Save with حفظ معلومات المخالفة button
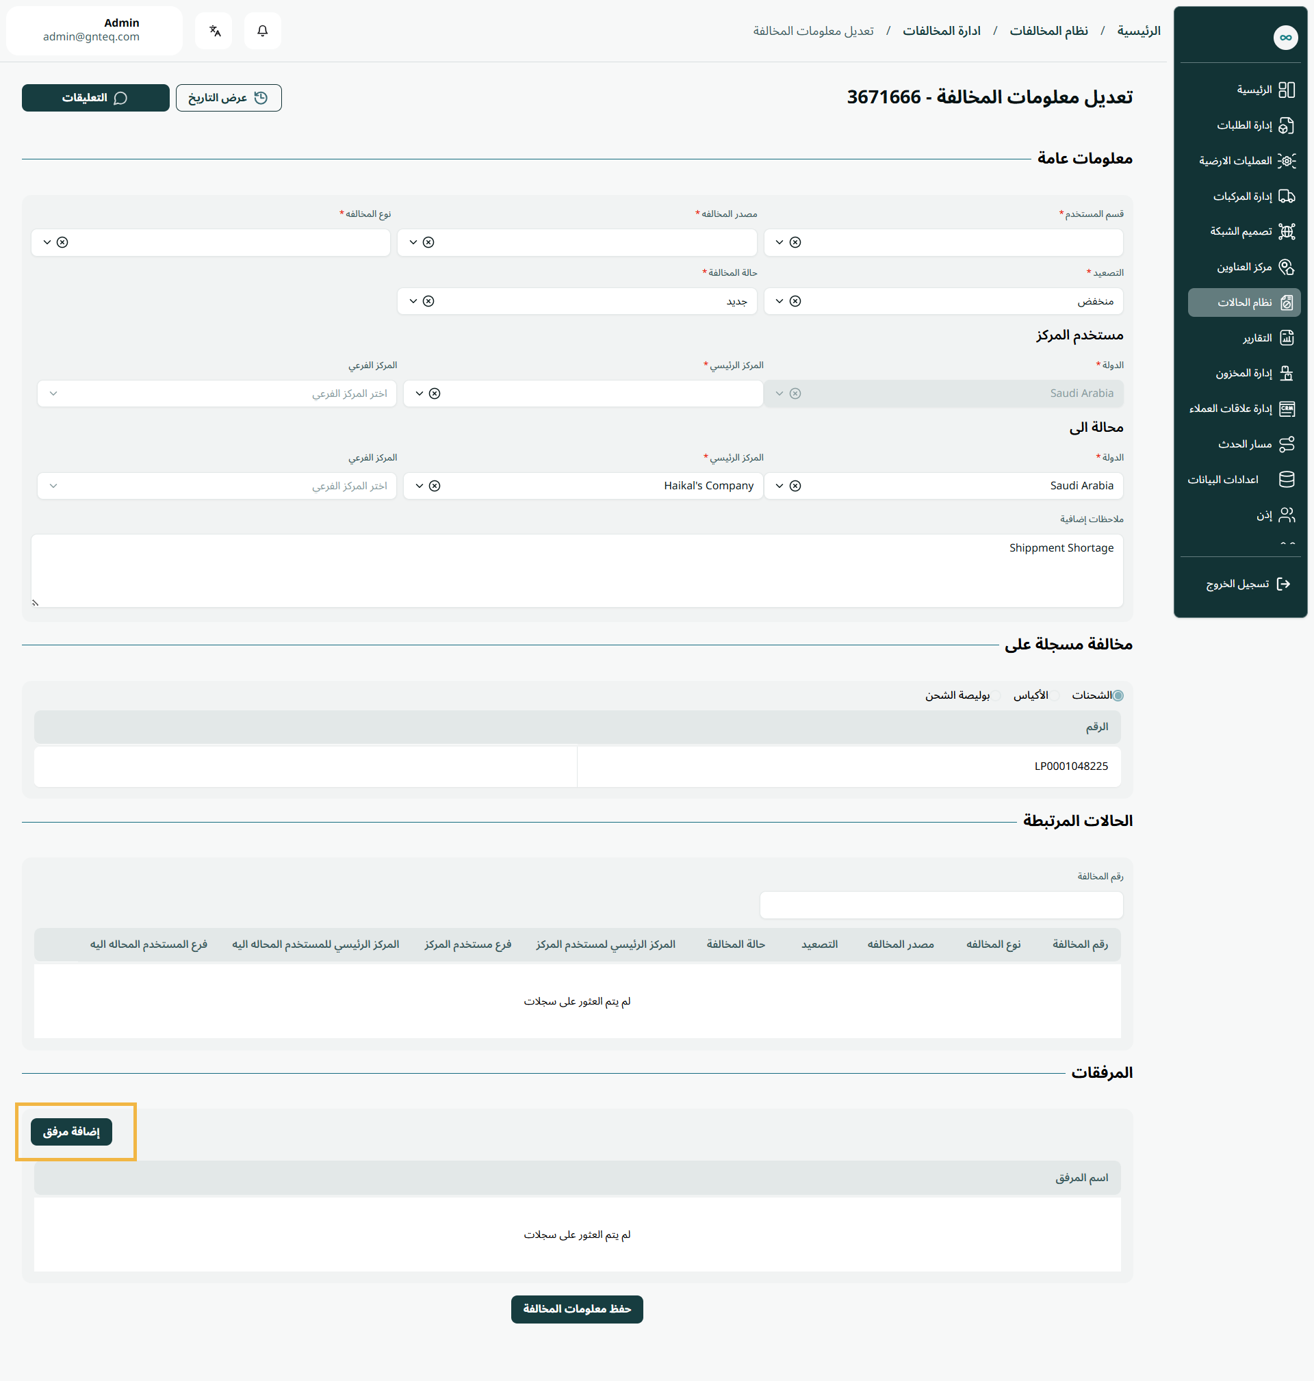Screen dimensions: 1314x1381 tap(577, 1309)
